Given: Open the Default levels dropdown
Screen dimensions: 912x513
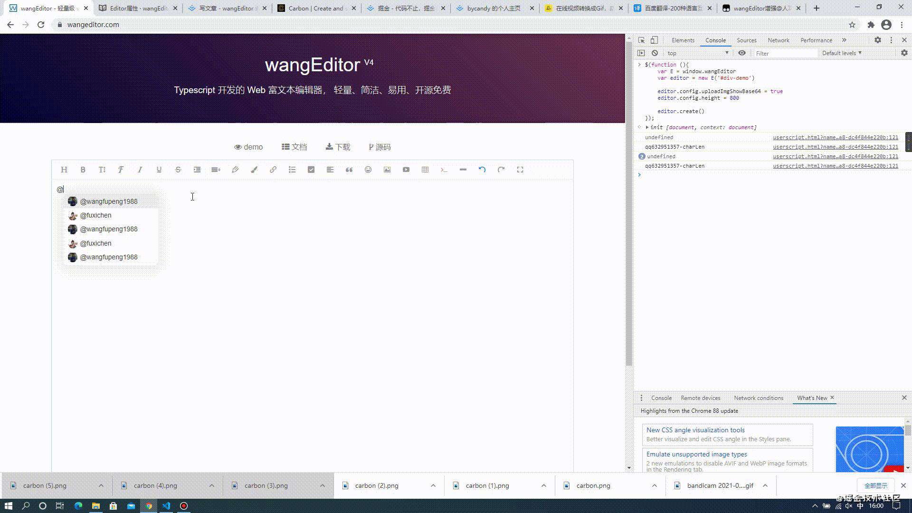Looking at the screenshot, I should point(842,53).
